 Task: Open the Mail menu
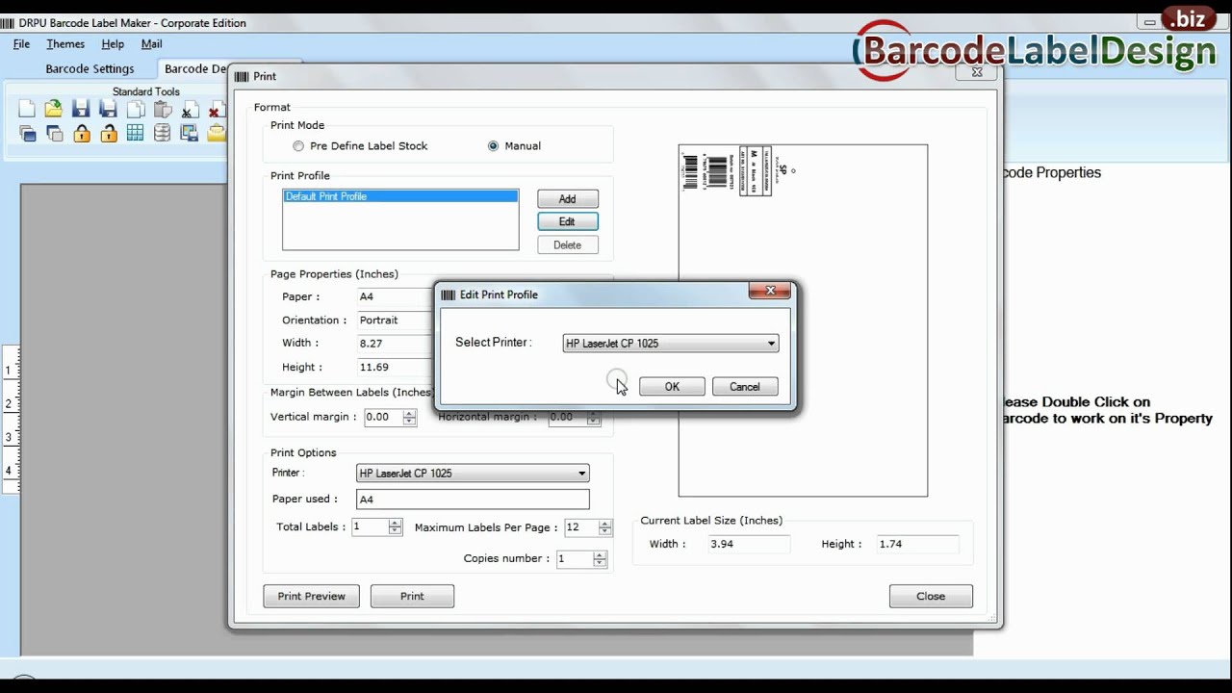tap(151, 44)
